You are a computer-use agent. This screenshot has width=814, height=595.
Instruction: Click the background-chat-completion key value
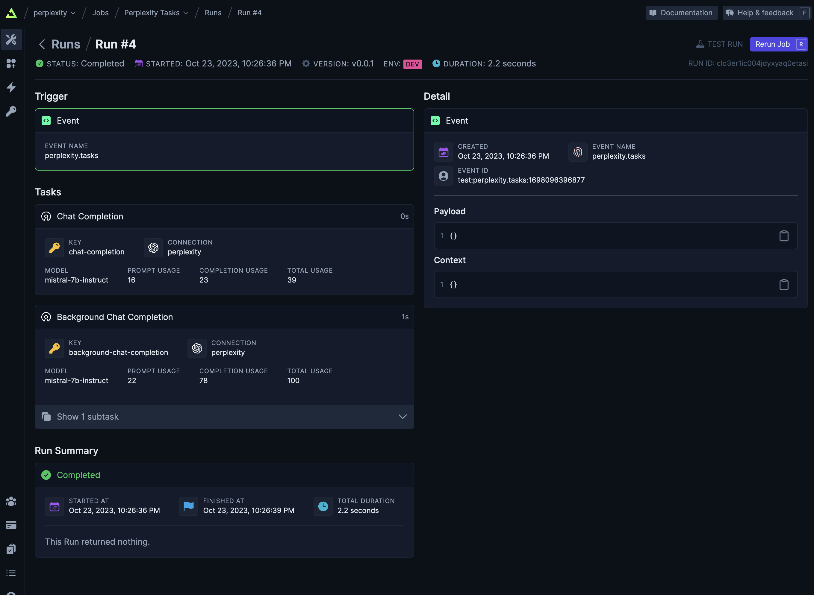tap(118, 353)
